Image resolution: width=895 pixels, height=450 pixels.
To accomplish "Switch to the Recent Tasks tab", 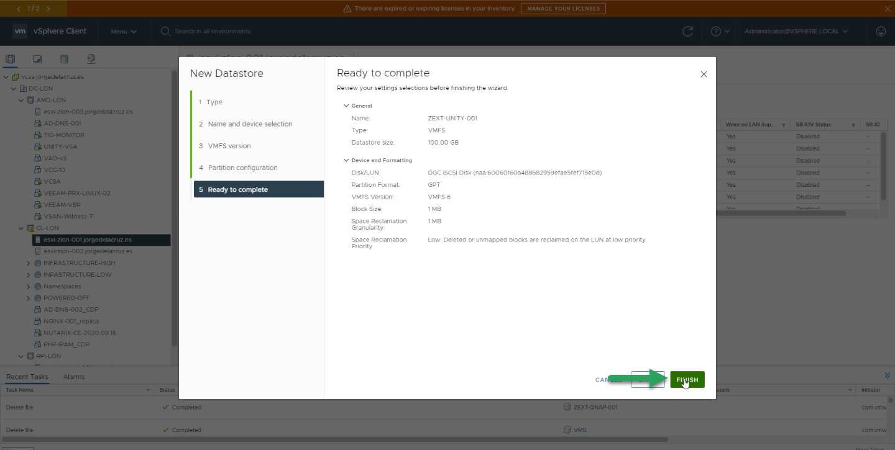I will [x=27, y=377].
